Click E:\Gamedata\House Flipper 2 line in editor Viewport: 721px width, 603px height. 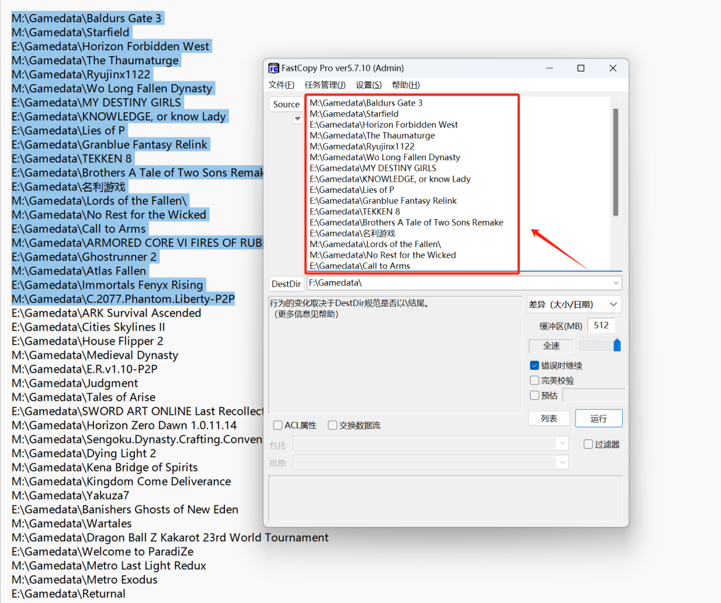(x=87, y=341)
